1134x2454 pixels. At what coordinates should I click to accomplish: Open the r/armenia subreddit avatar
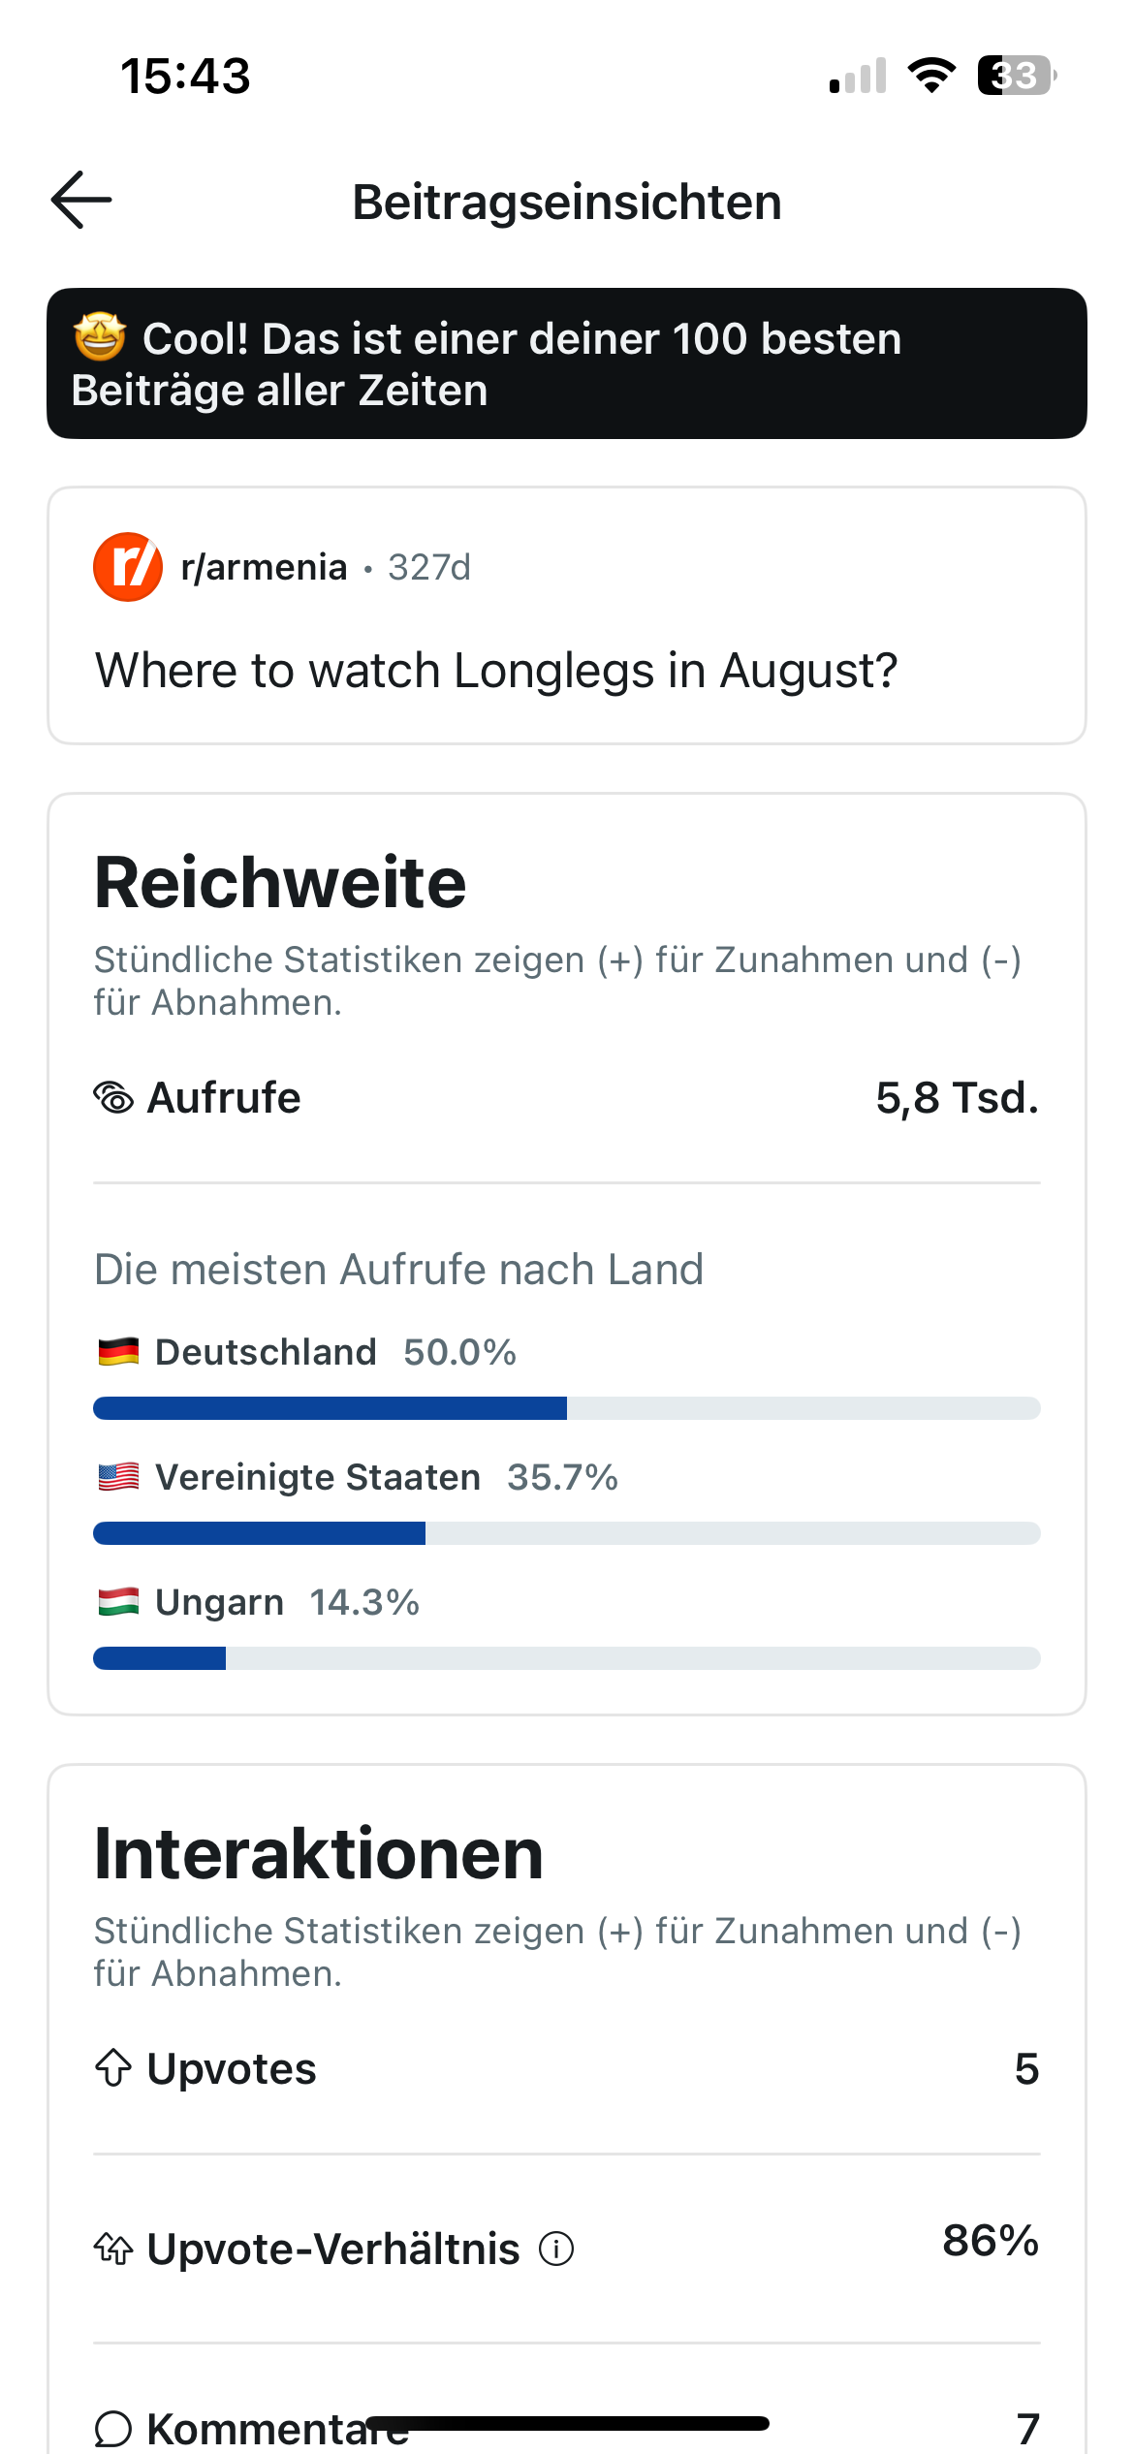[x=128, y=567]
